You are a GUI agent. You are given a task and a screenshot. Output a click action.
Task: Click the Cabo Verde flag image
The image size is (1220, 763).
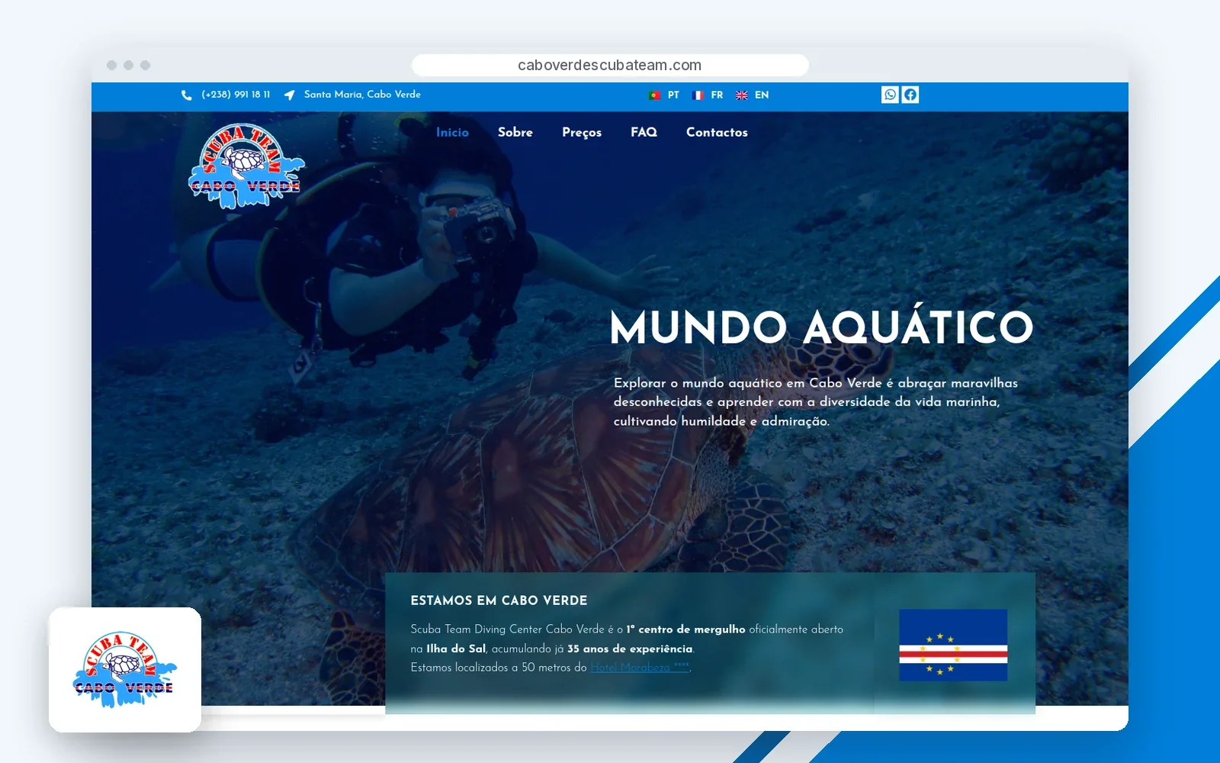coord(953,645)
